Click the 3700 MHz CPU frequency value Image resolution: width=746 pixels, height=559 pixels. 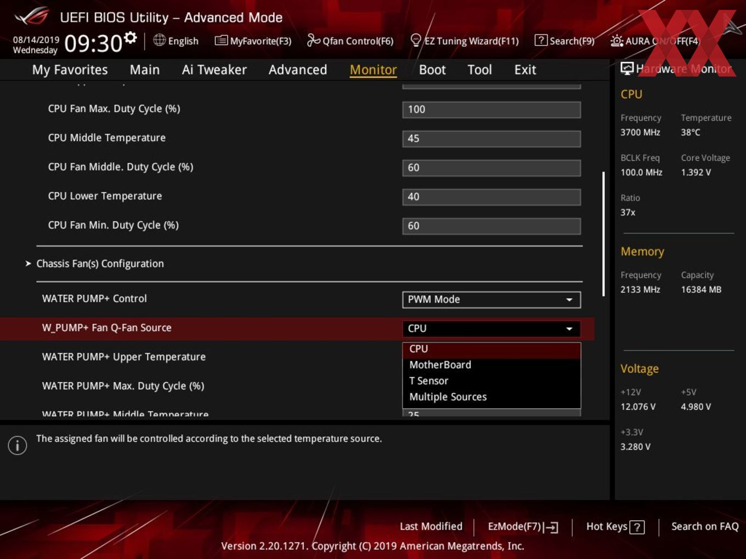click(640, 132)
